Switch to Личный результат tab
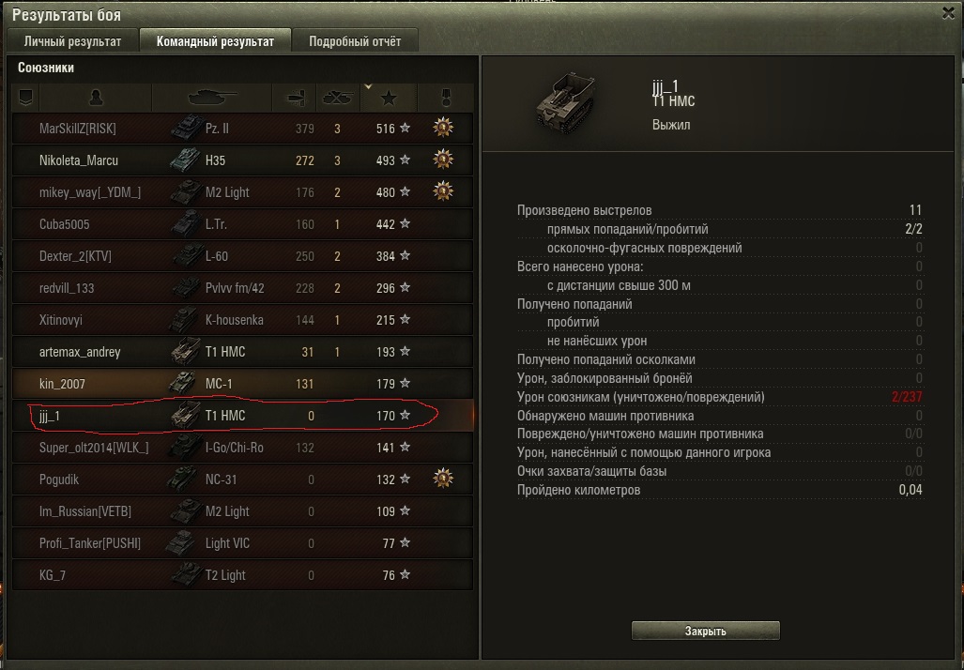The image size is (964, 670). coord(72,41)
